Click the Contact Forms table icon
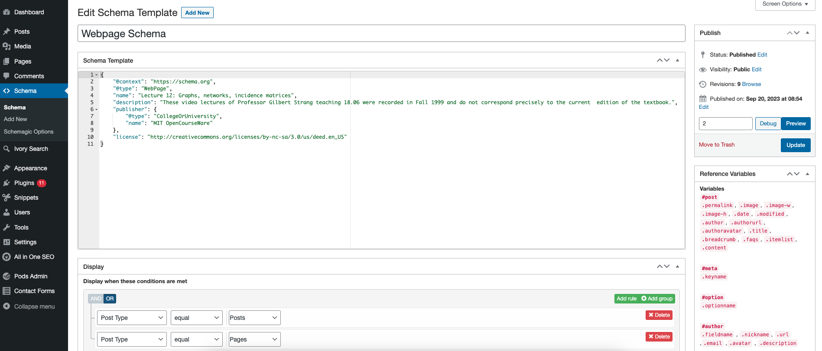The height and width of the screenshot is (351, 822). tap(6, 291)
